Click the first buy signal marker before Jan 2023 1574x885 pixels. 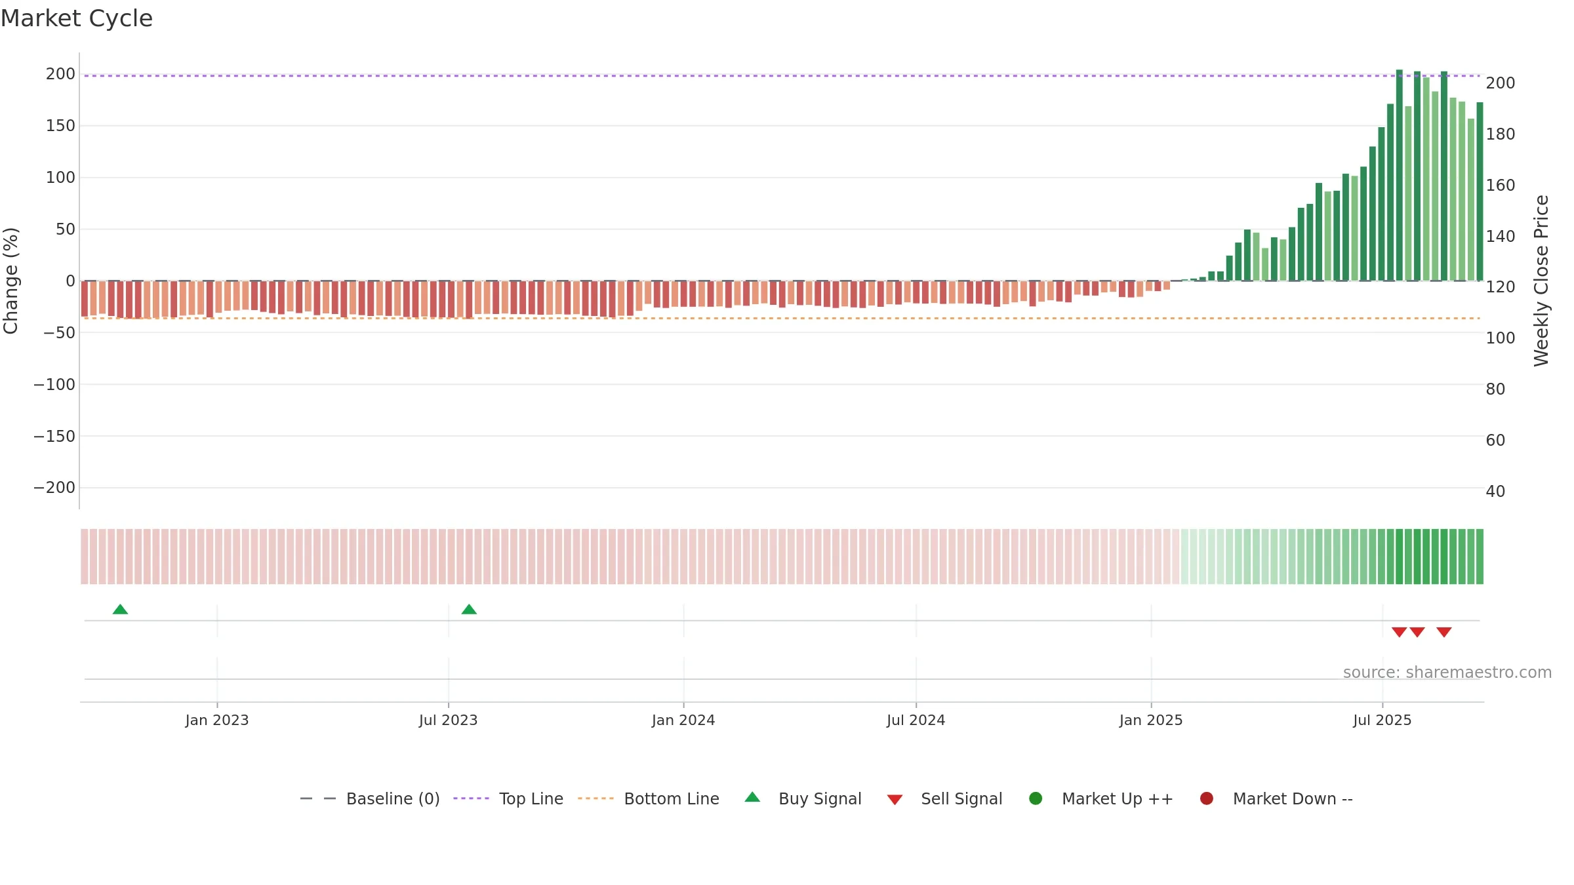click(120, 609)
